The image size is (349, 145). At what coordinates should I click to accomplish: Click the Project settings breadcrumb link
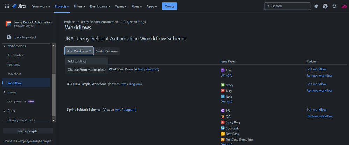[x=134, y=22]
